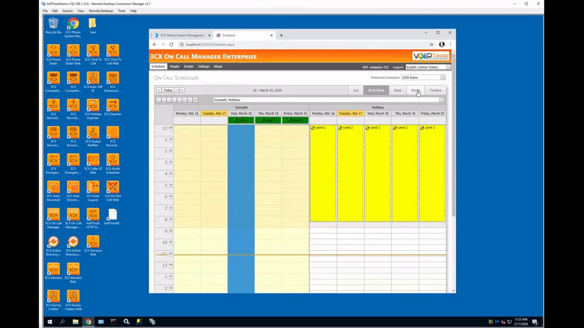This screenshot has width=584, height=328.
Task: Select Matthew's Level 2 appointment on Monday, Mar 16
Action: (323, 173)
